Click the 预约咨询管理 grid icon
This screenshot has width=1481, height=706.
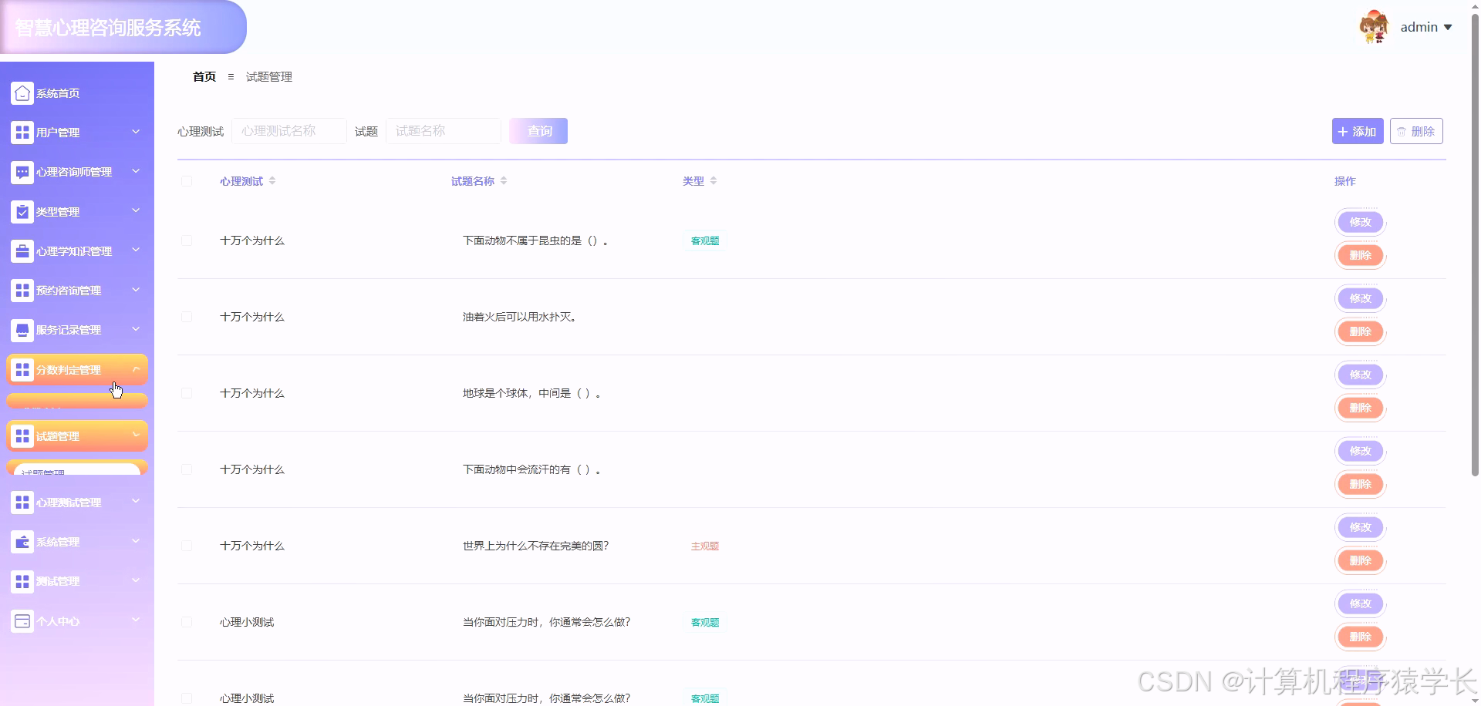(x=21, y=290)
